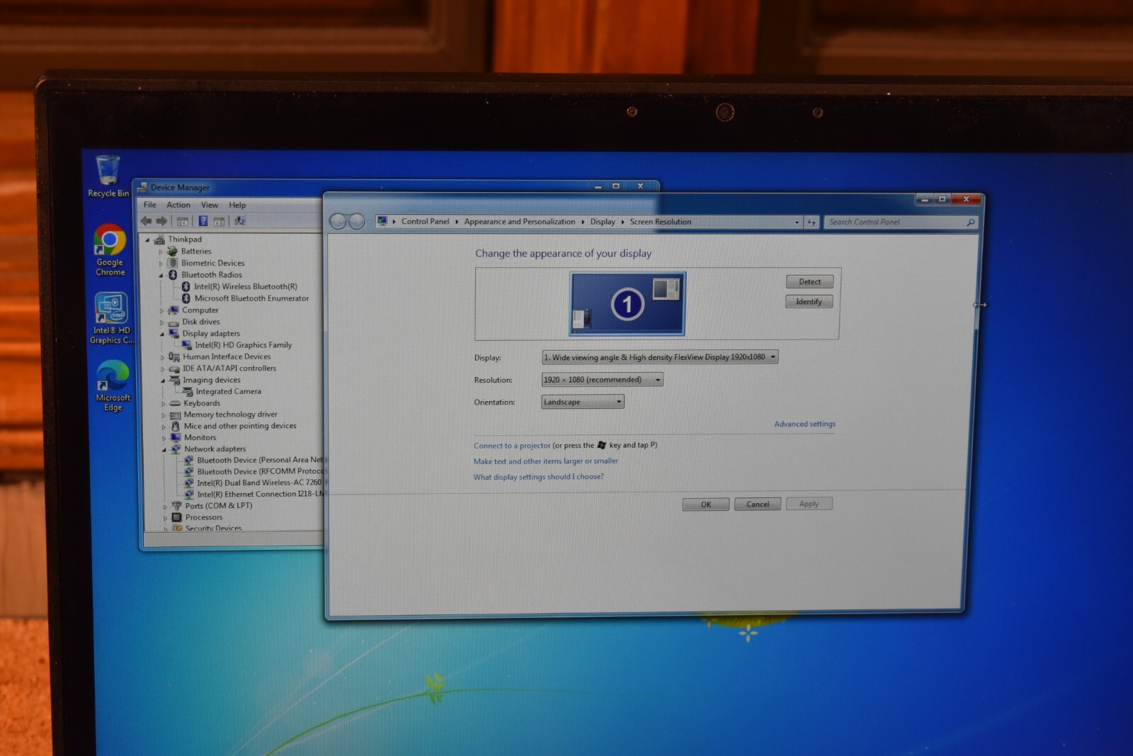Viewport: 1133px width, 756px height.
Task: Select Intel(R) Dual Band Wireless-AC 7260
Action: 258,483
